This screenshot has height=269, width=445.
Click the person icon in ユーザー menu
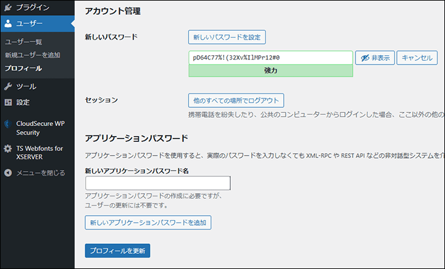click(x=8, y=24)
